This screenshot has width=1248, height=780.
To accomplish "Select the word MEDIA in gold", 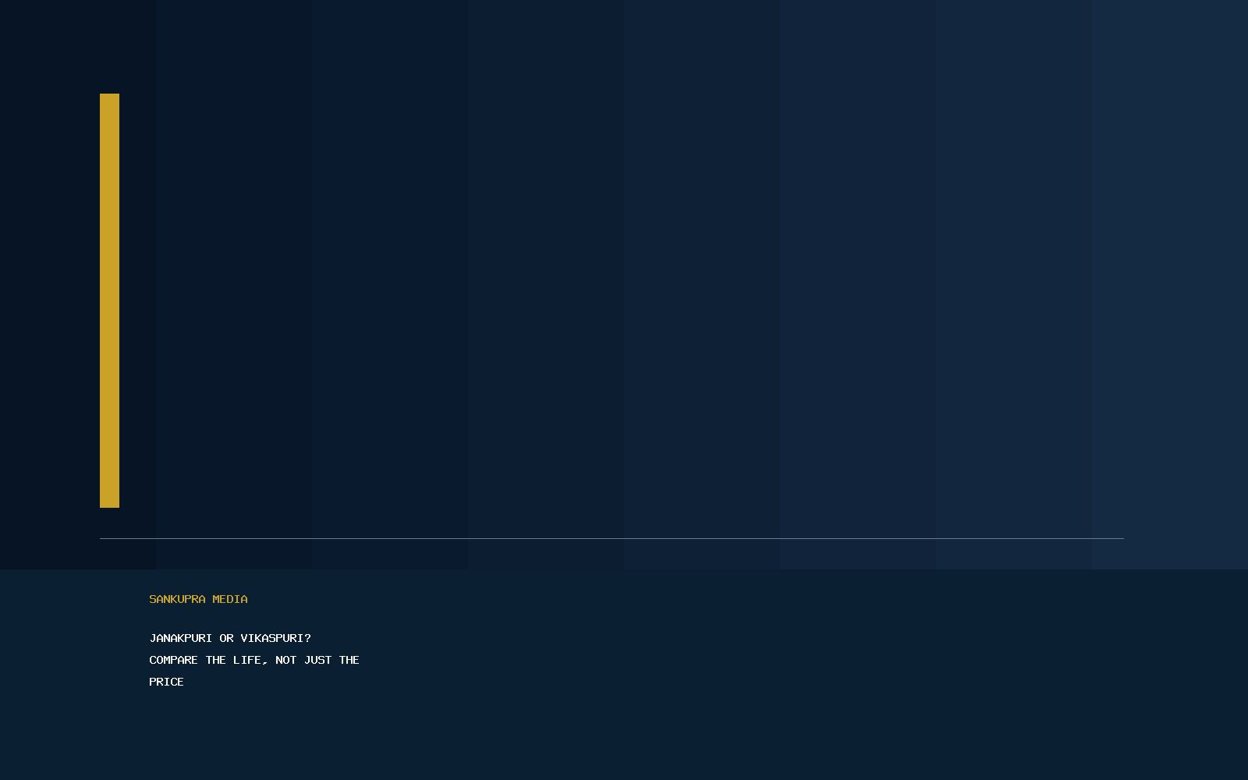I will click(230, 599).
